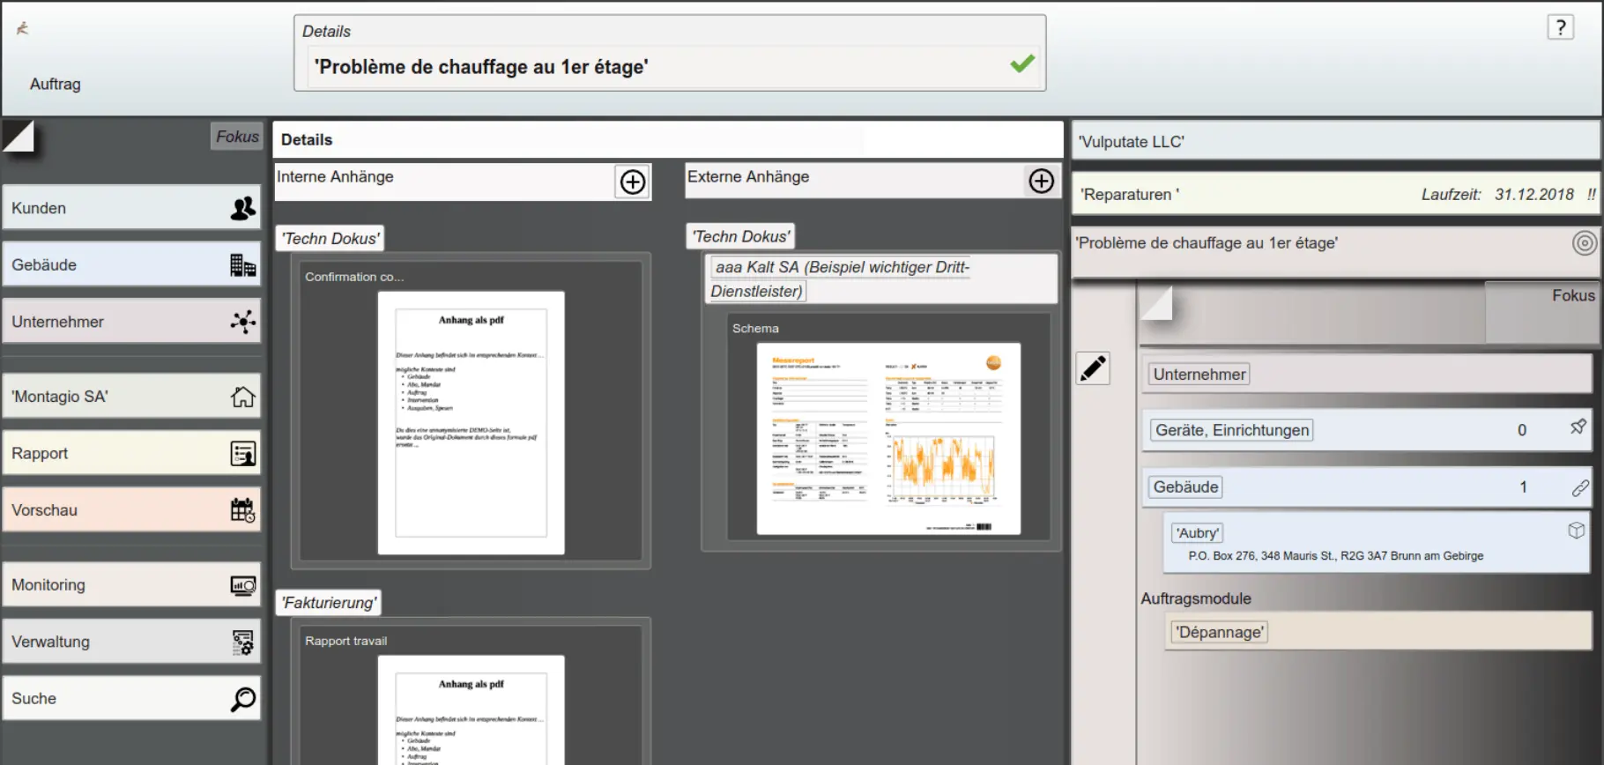
Task: Click the Suche magnifier icon
Action: point(242,699)
